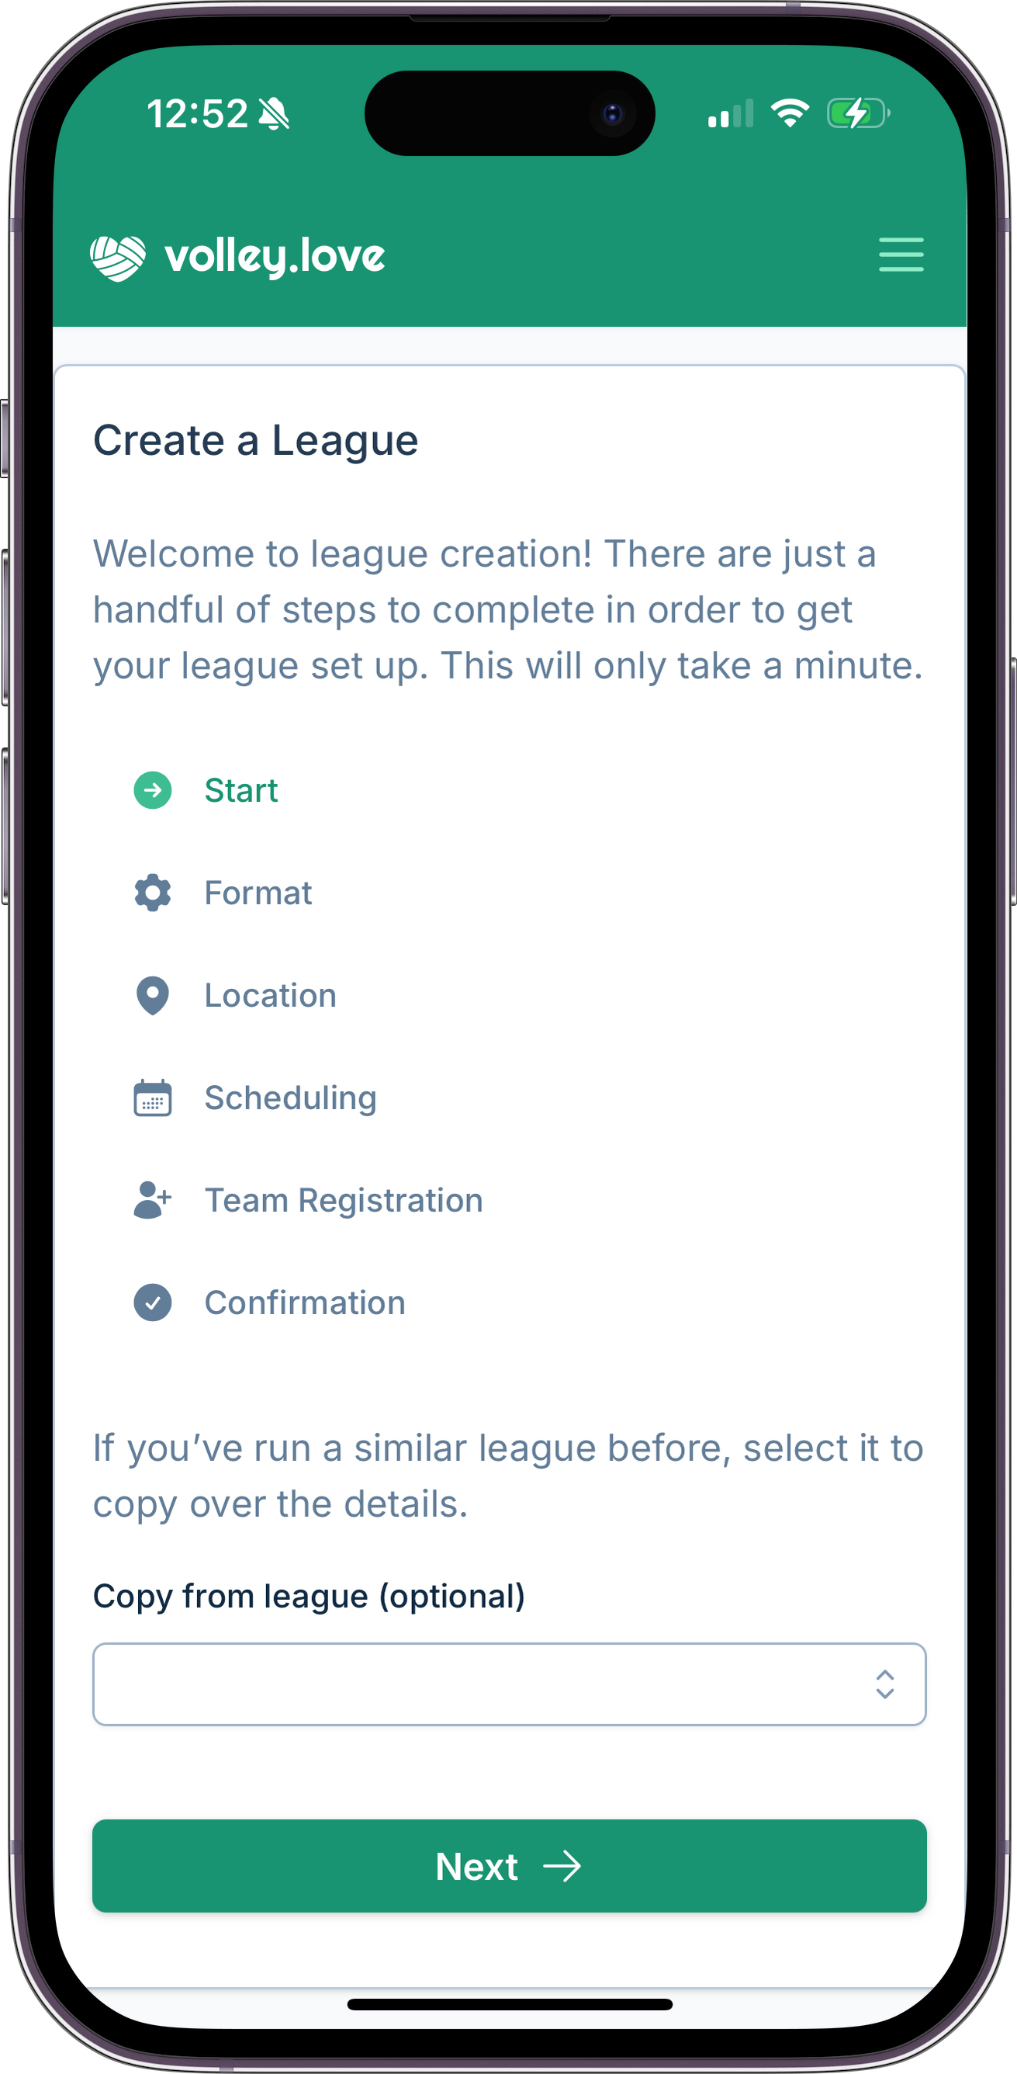Image resolution: width=1017 pixels, height=2074 pixels.
Task: Click the volley.love volleyball heart logo
Action: pos(118,258)
